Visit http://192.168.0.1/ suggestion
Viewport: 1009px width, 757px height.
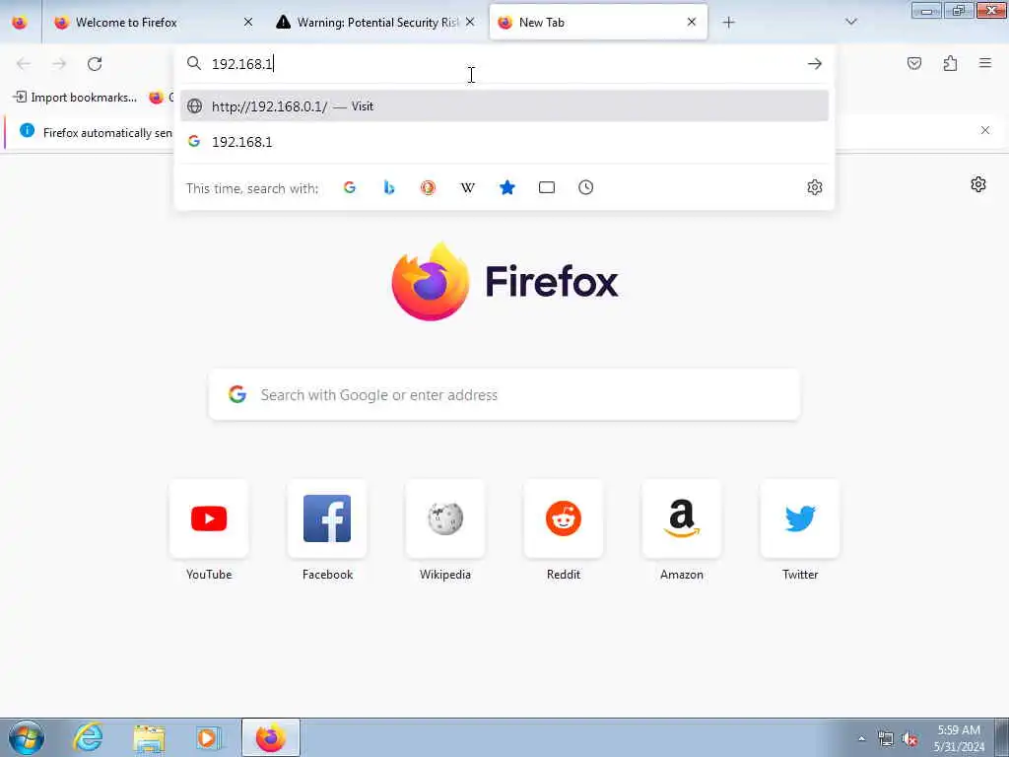tap(504, 106)
